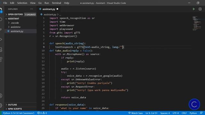Click "Sorry! Enakku puriyala" string
The image size is (205, 115).
coord(93,83)
